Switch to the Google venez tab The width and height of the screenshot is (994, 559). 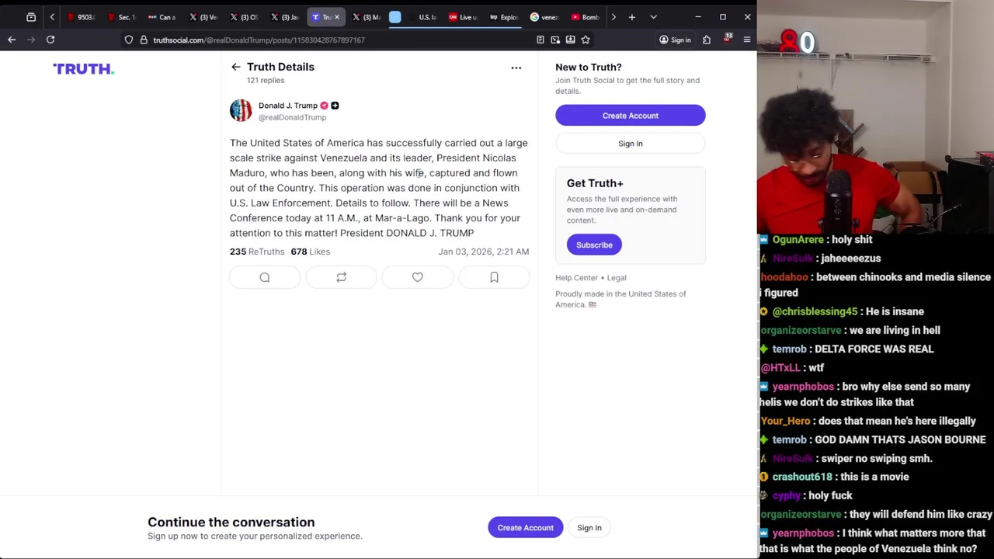(x=544, y=17)
